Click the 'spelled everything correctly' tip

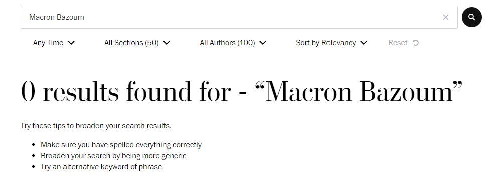121,145
